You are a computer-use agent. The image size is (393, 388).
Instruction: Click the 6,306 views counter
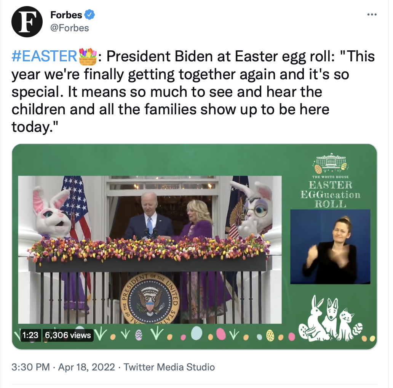click(x=68, y=335)
